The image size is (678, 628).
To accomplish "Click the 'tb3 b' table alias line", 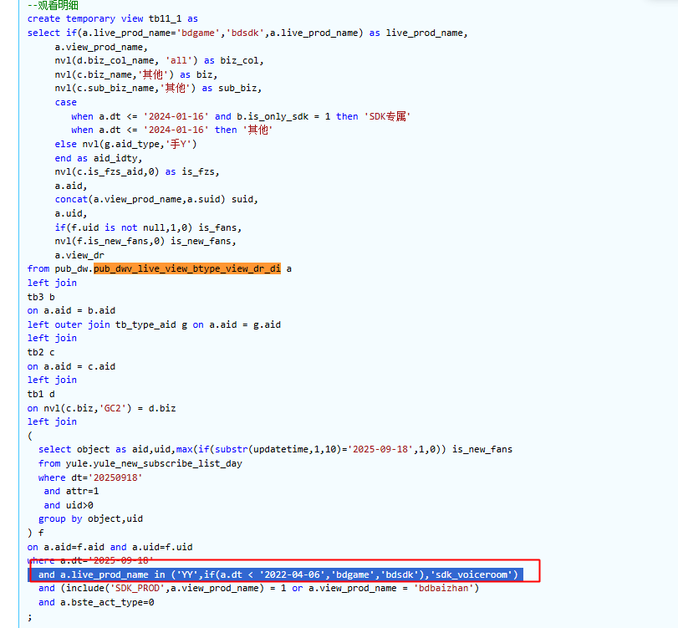I will [41, 296].
